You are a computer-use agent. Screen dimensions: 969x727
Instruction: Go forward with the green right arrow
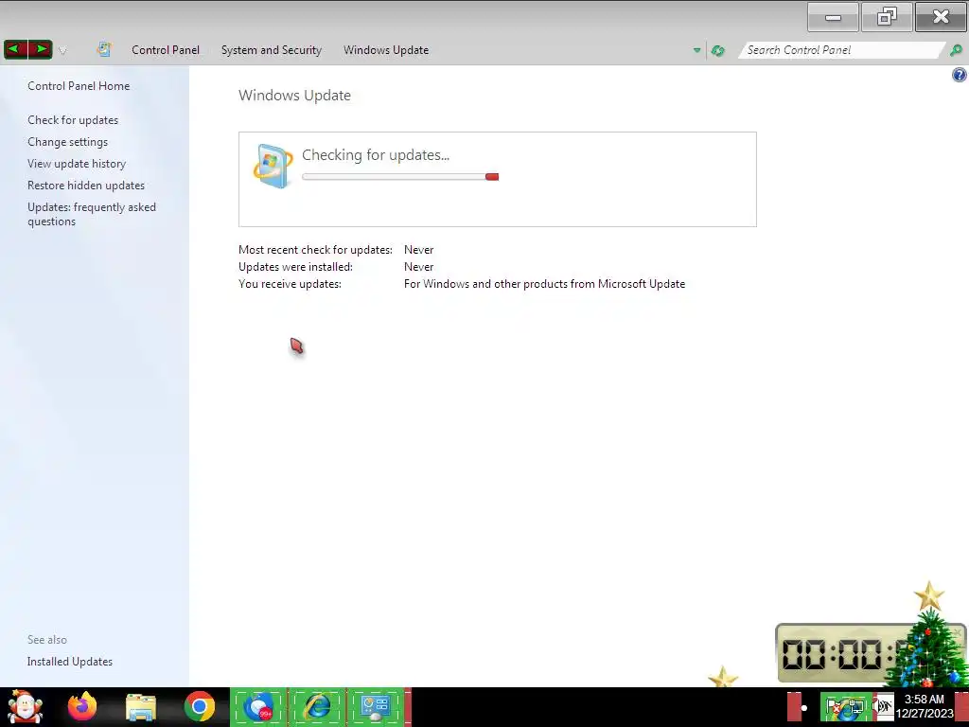[x=40, y=49]
